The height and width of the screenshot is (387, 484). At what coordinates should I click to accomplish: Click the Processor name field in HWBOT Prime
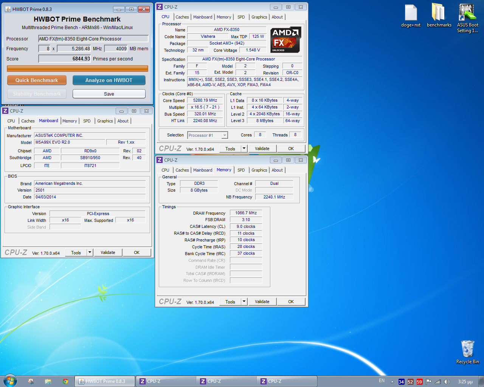click(x=93, y=39)
